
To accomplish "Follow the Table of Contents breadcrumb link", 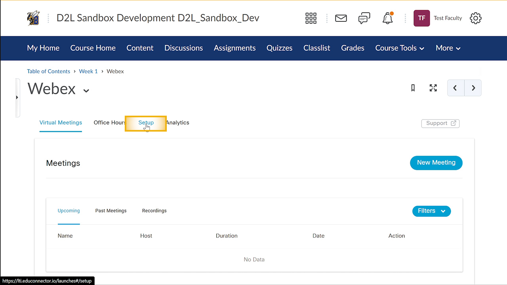I will (x=48, y=71).
